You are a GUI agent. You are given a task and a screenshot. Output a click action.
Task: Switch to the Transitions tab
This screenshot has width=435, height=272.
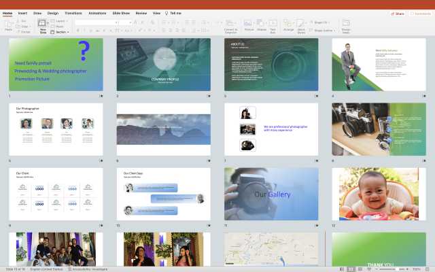73,13
